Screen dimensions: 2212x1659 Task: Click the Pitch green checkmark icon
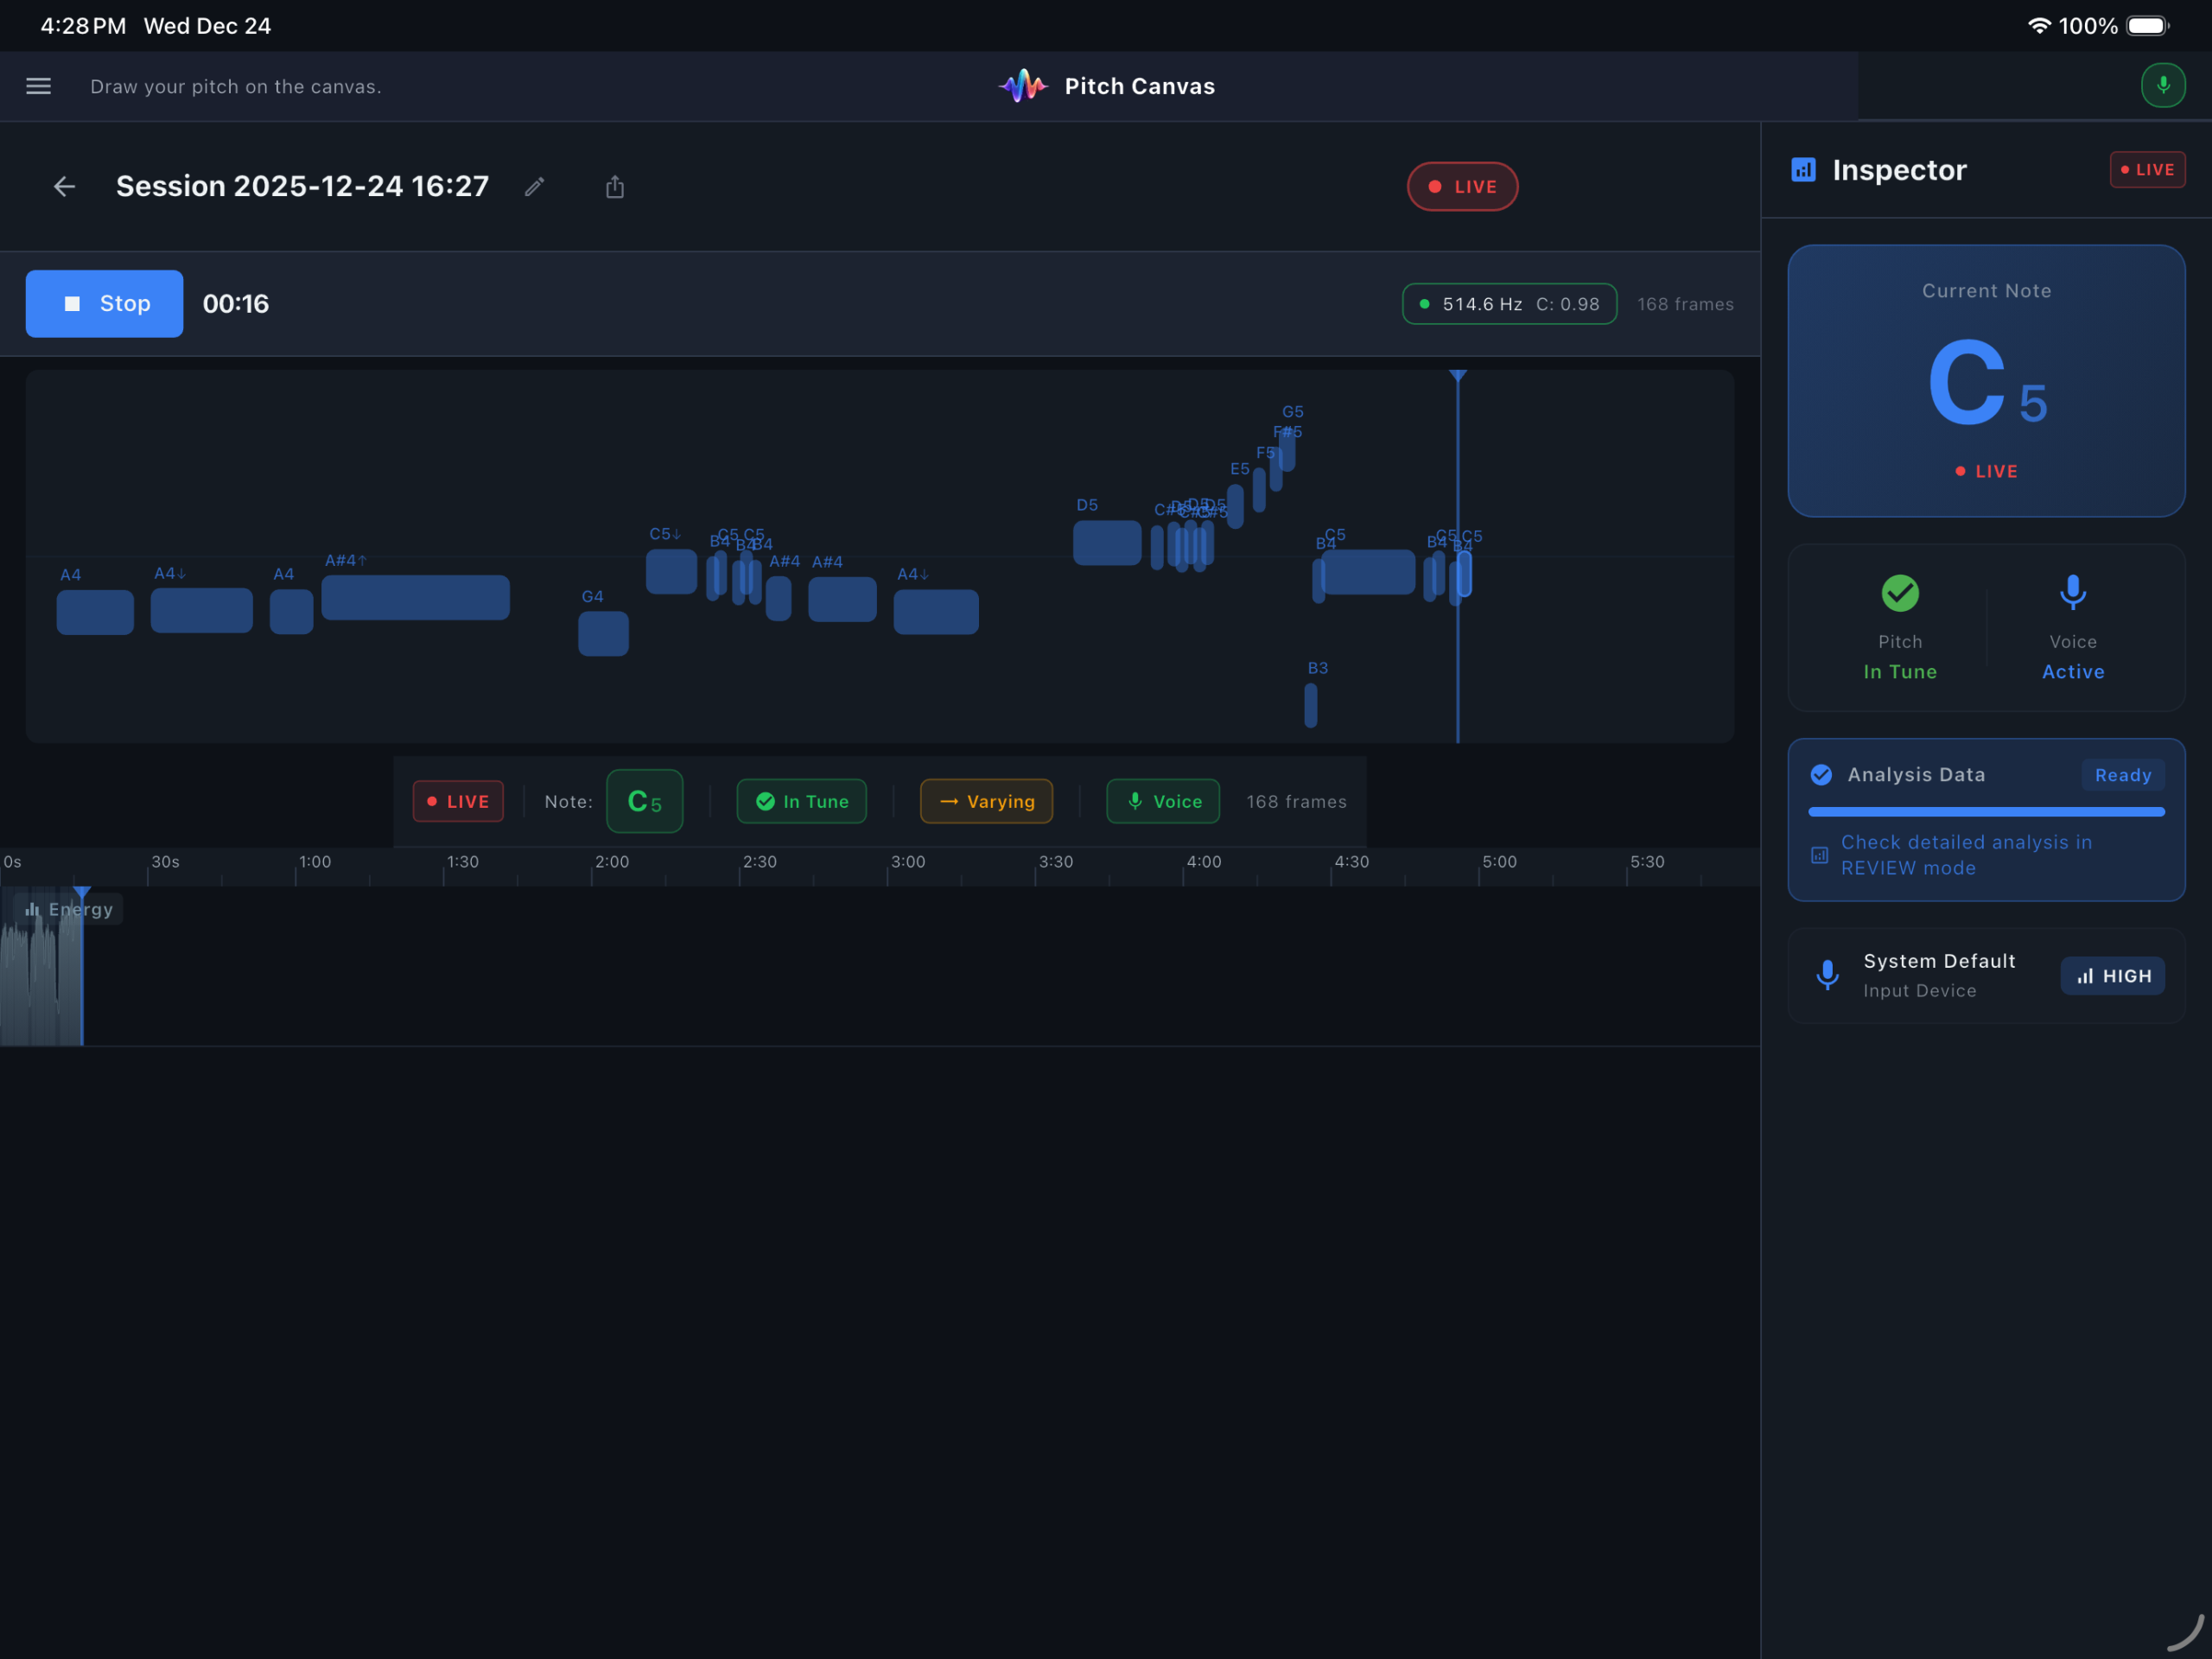1899,593
